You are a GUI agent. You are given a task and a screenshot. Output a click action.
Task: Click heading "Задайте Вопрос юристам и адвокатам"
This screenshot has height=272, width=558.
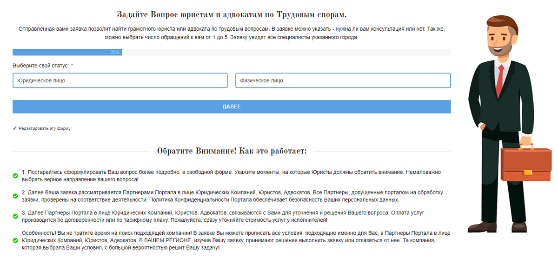(x=232, y=14)
